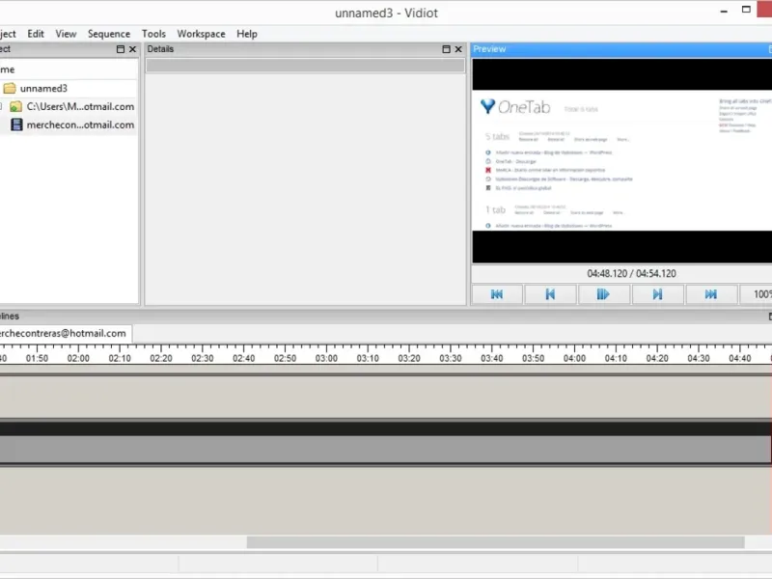
Task: Click the 04:00 mark on timeline ruler
Action: coord(574,358)
